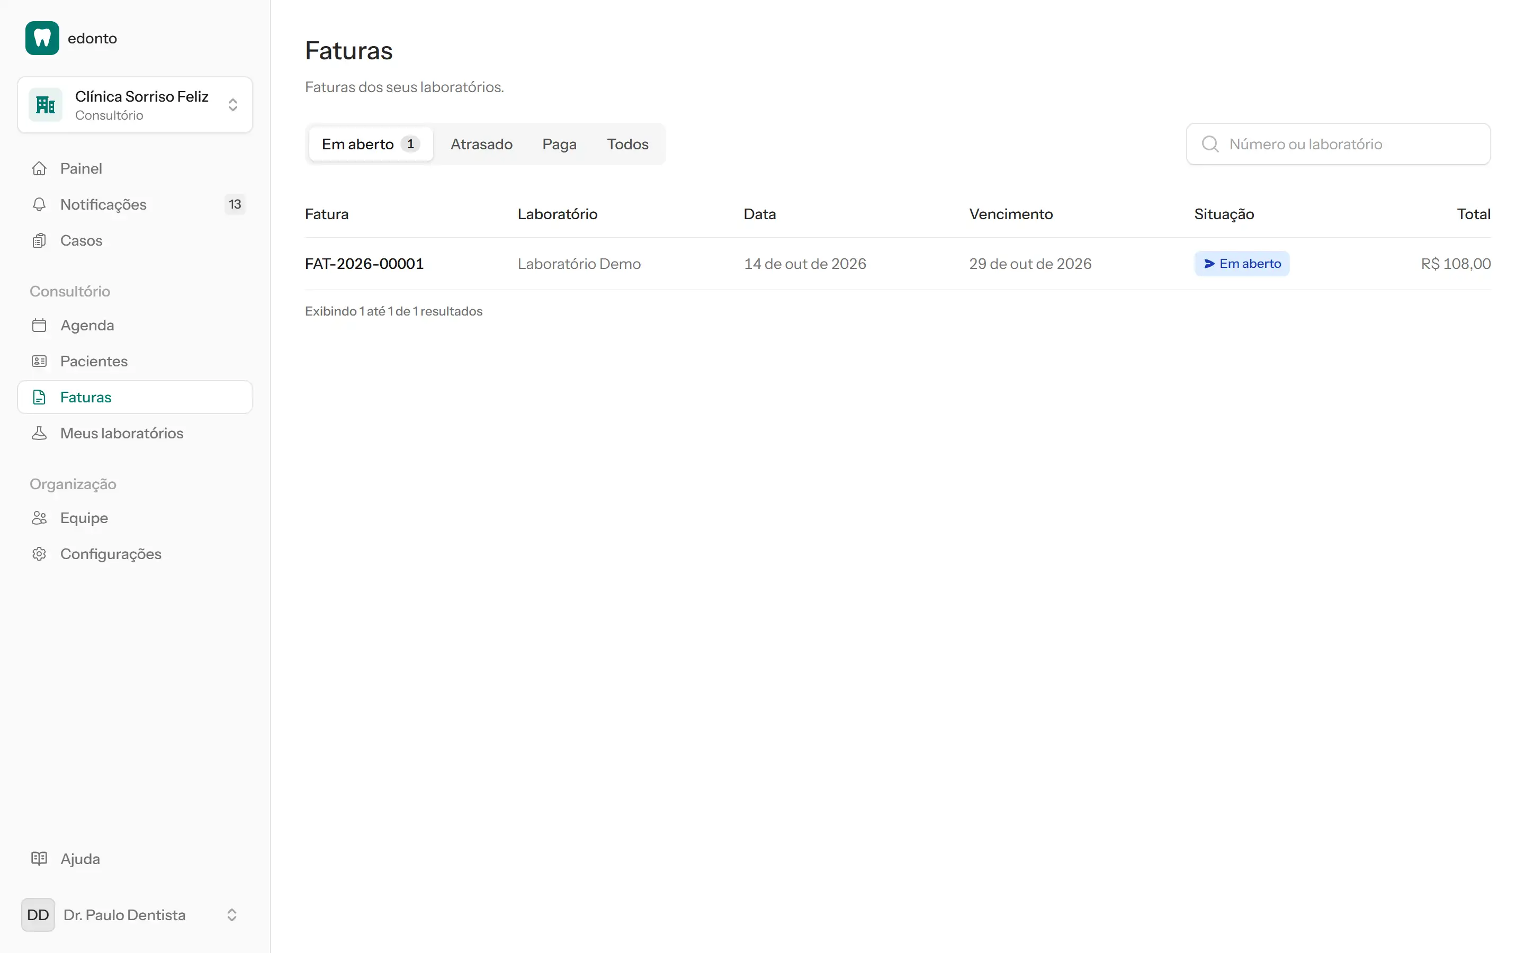Switch to the Paga tab
Screen dimensions: 1525x953
tap(559, 145)
